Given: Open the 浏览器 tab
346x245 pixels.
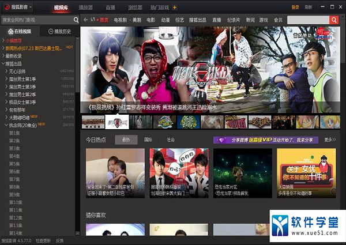Looking at the screenshot, I should tap(135, 7).
